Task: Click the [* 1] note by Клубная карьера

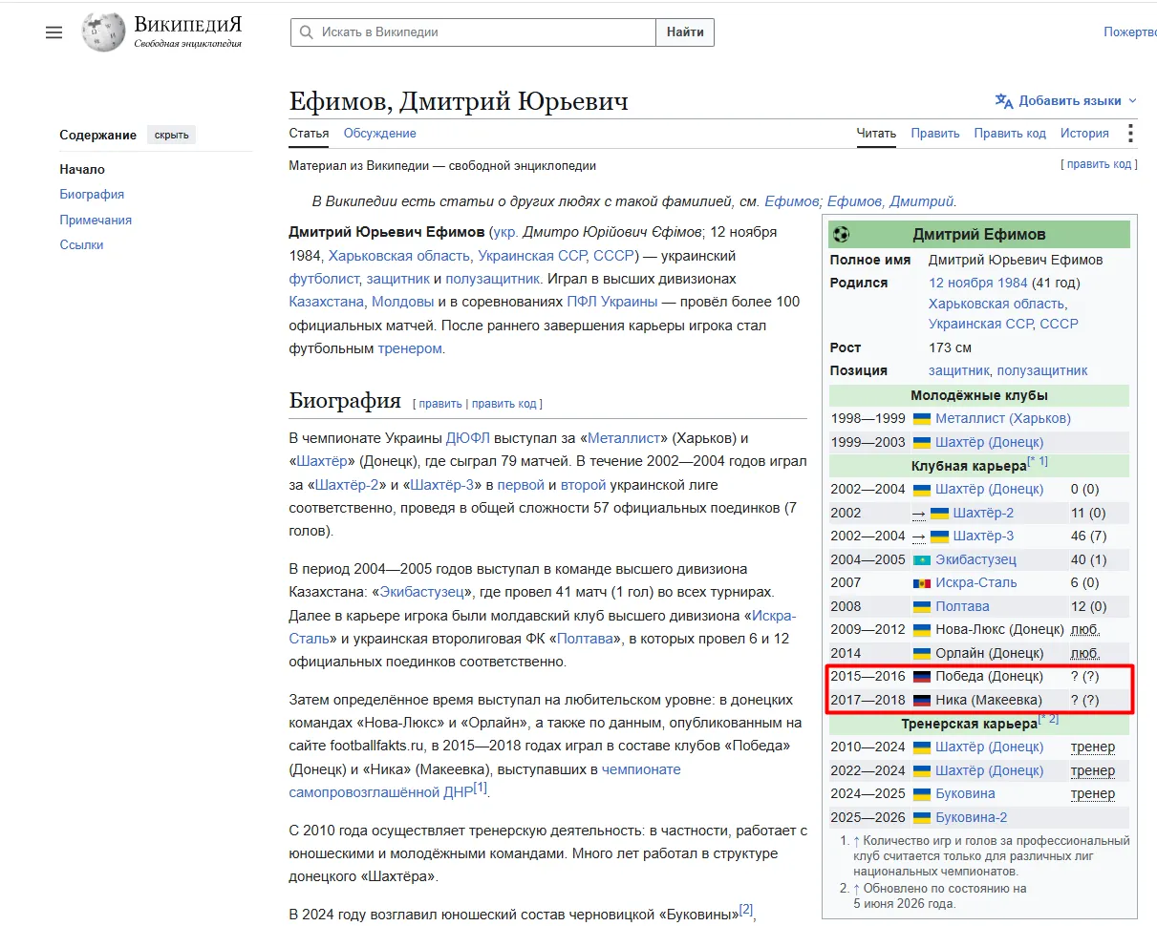Action: 1038,461
